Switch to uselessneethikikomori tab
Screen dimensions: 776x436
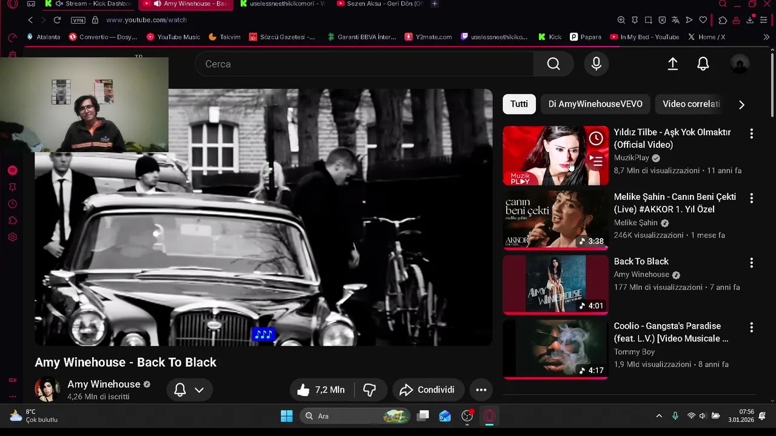tap(284, 4)
